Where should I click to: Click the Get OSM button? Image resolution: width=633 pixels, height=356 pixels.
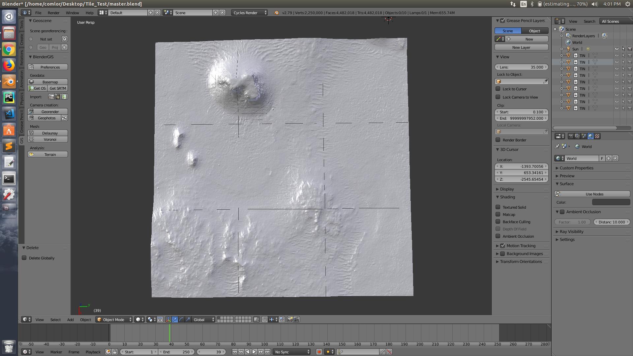tap(38, 88)
